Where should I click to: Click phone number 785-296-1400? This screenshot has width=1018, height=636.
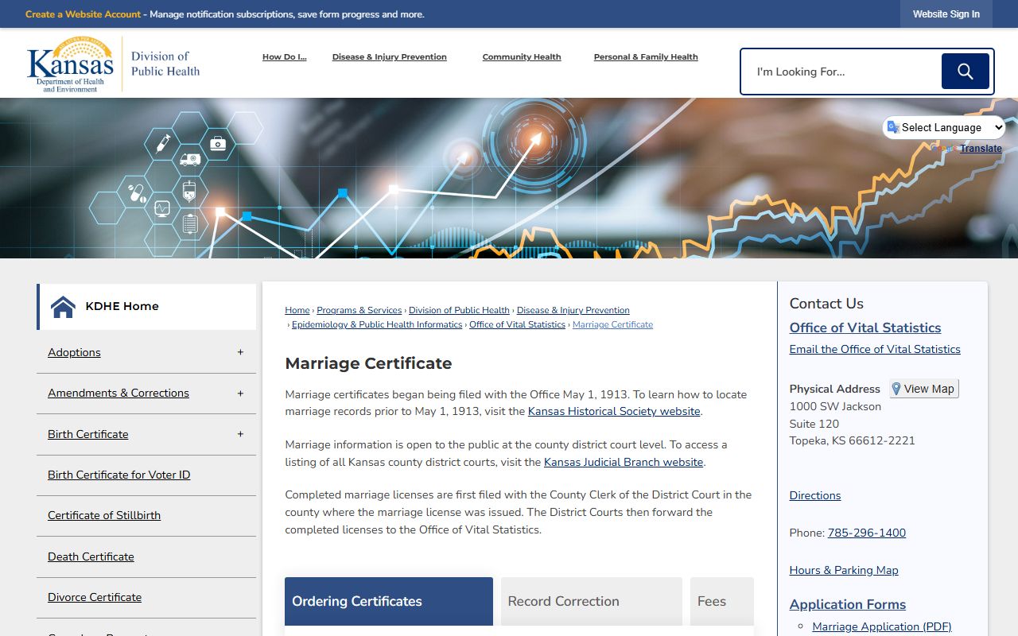click(867, 533)
